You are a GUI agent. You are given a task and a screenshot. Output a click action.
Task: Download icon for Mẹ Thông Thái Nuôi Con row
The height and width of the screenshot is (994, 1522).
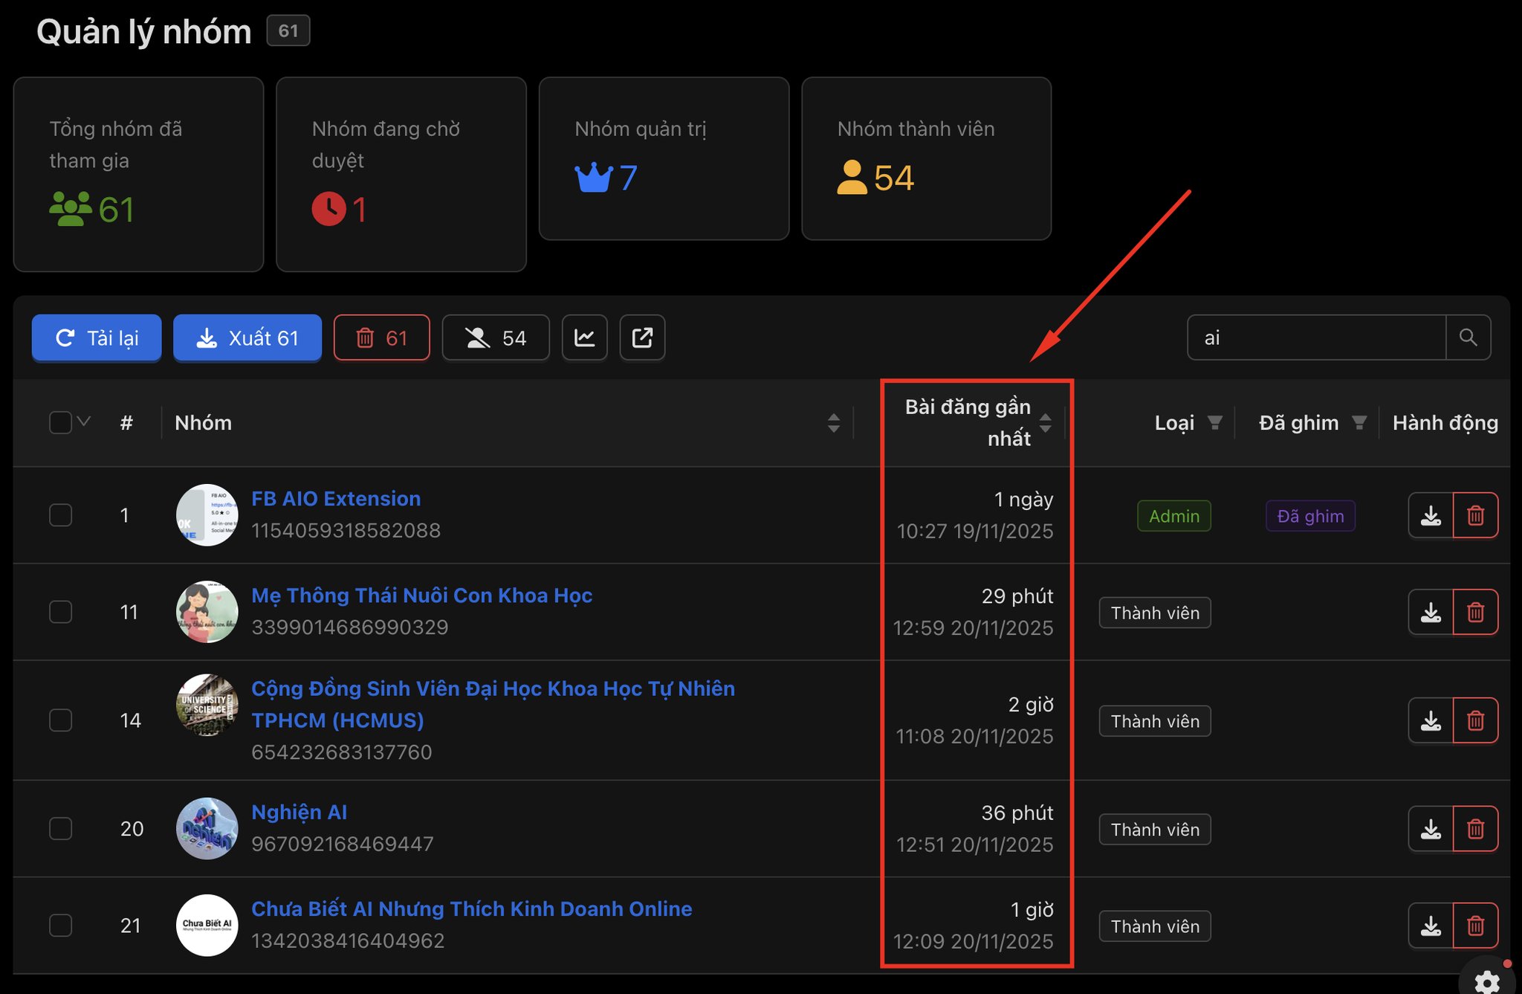tap(1431, 612)
